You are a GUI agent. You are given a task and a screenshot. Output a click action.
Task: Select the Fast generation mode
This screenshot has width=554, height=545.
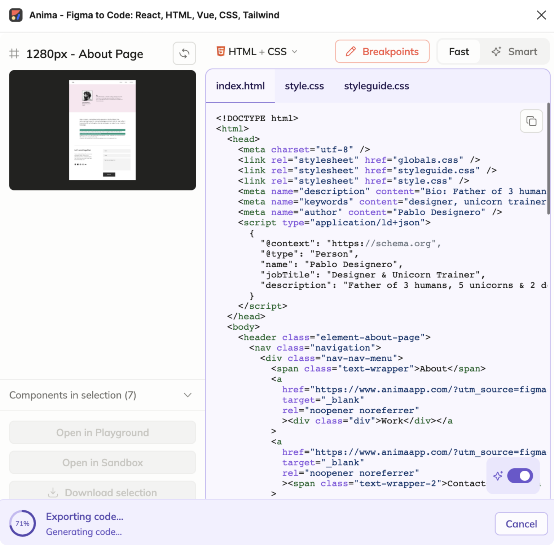pyautogui.click(x=458, y=52)
